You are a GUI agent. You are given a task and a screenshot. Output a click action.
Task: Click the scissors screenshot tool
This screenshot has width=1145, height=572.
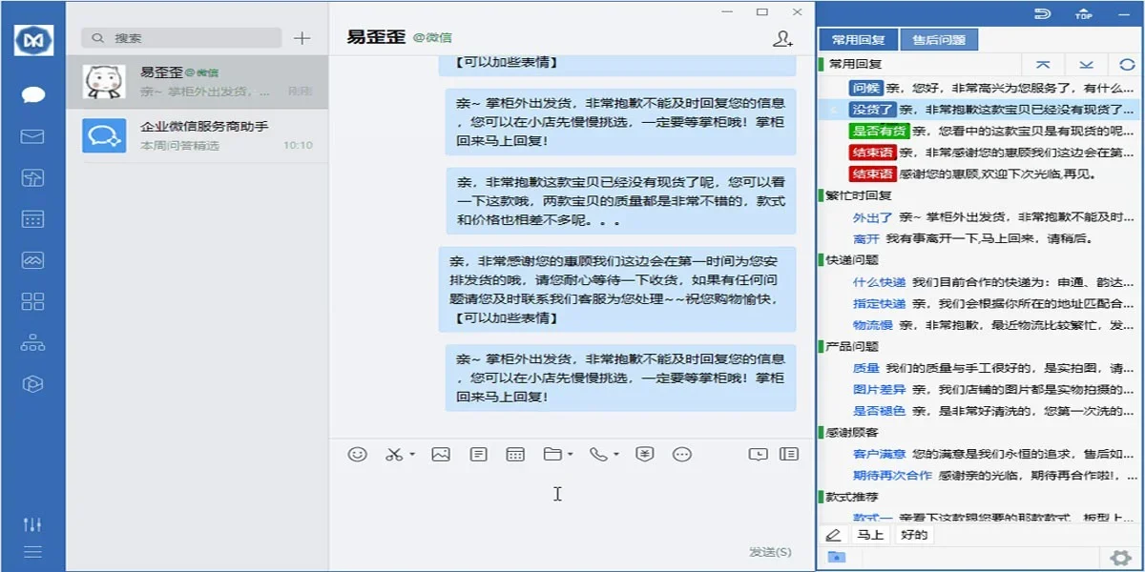[394, 455]
